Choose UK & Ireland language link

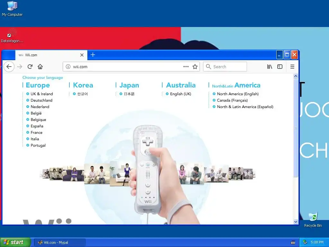pyautogui.click(x=41, y=94)
